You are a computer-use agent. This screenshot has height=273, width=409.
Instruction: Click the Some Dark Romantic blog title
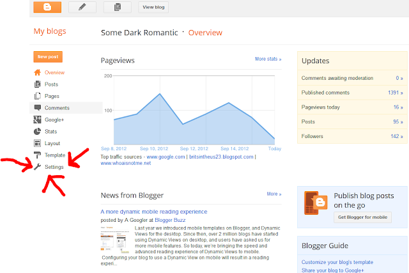click(139, 33)
